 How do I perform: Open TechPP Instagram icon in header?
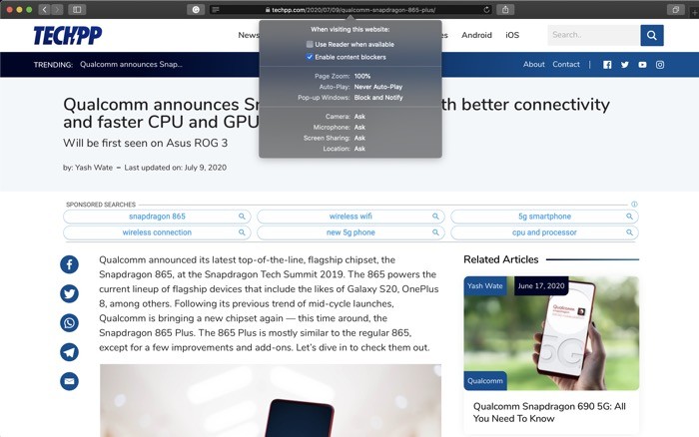[660, 65]
